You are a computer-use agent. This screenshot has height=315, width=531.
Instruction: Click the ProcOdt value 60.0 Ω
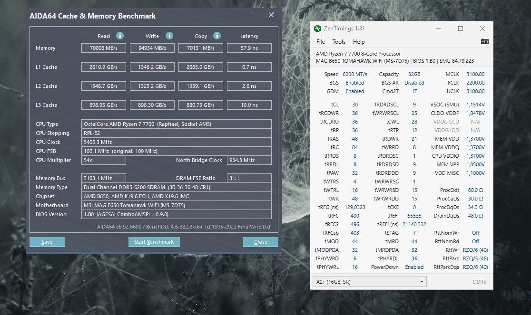[475, 190]
